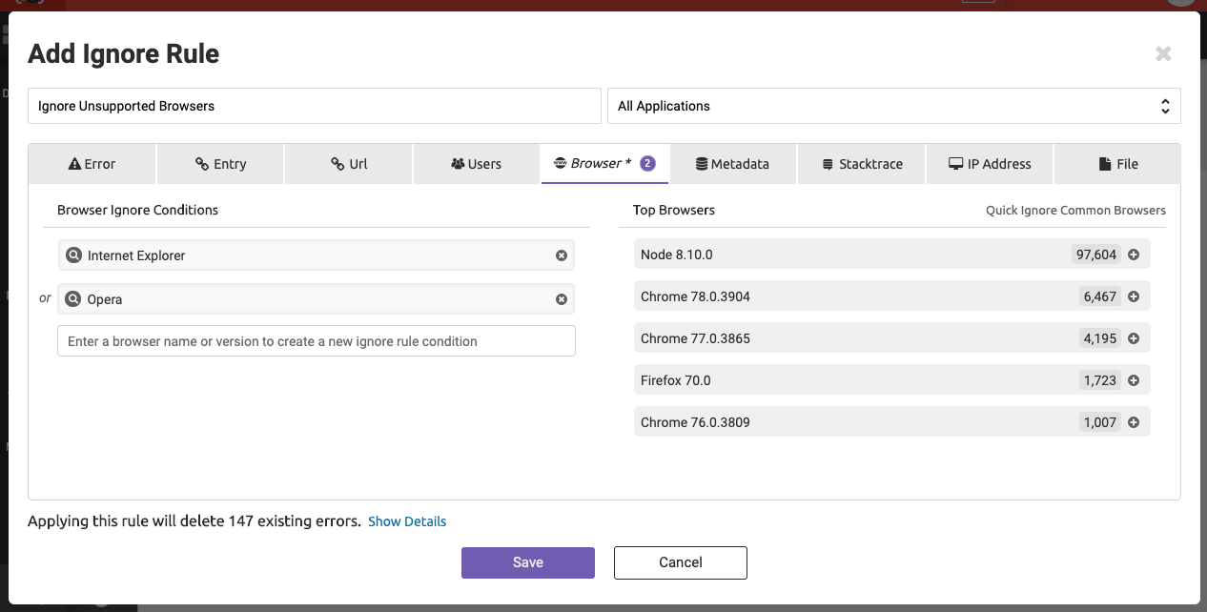Add Chrome 78.0.3904 via plus icon

[1134, 296]
